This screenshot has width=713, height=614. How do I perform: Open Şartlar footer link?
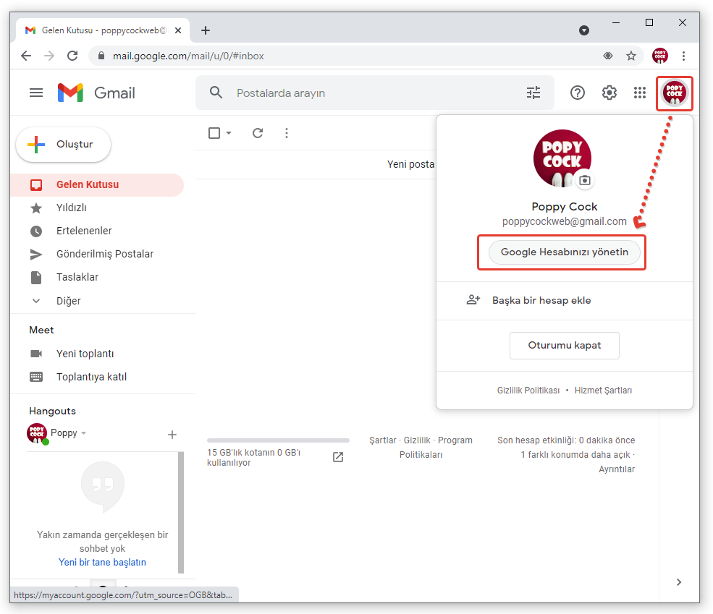pyautogui.click(x=382, y=440)
